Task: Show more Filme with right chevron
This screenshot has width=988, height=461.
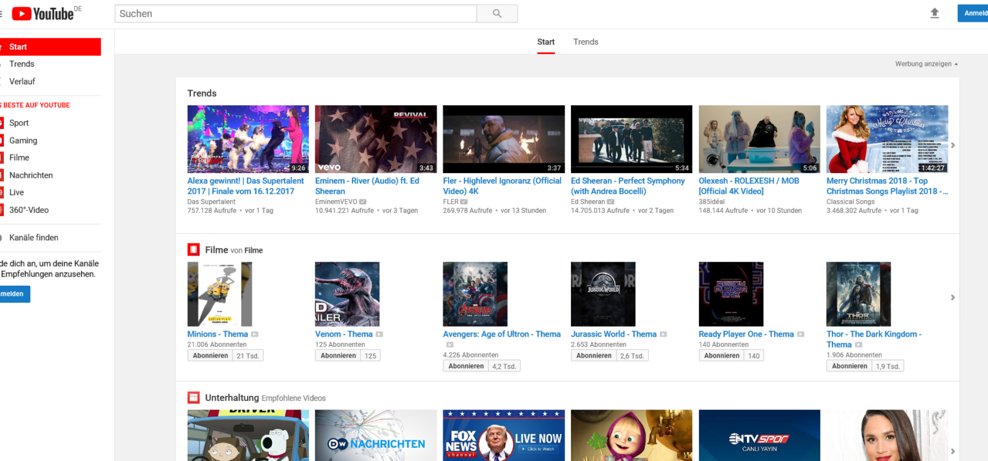Action: tap(952, 298)
